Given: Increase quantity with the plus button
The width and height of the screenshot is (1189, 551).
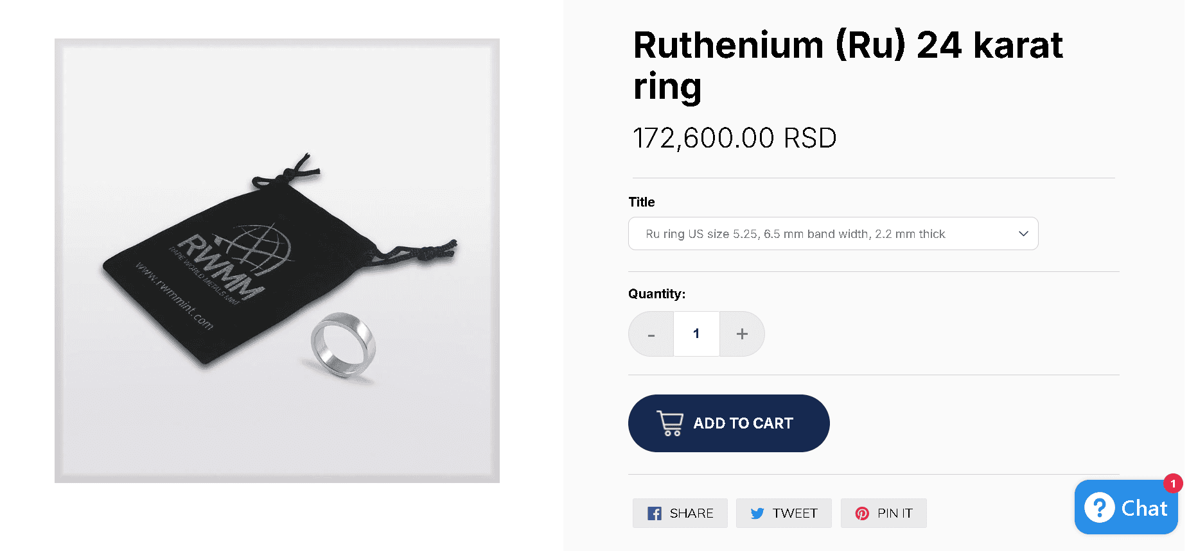Looking at the screenshot, I should (x=742, y=334).
